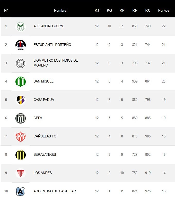The width and height of the screenshot is (175, 205).
Task: Click the Alejandro Korn club crest
Action: pyautogui.click(x=21, y=26)
